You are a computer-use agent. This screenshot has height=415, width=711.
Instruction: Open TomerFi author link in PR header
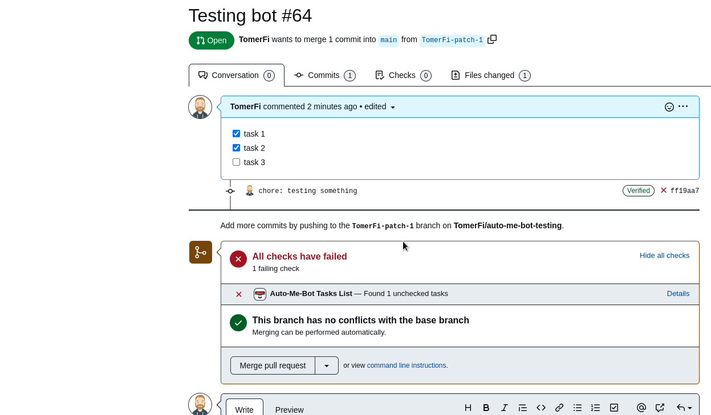pyautogui.click(x=254, y=39)
